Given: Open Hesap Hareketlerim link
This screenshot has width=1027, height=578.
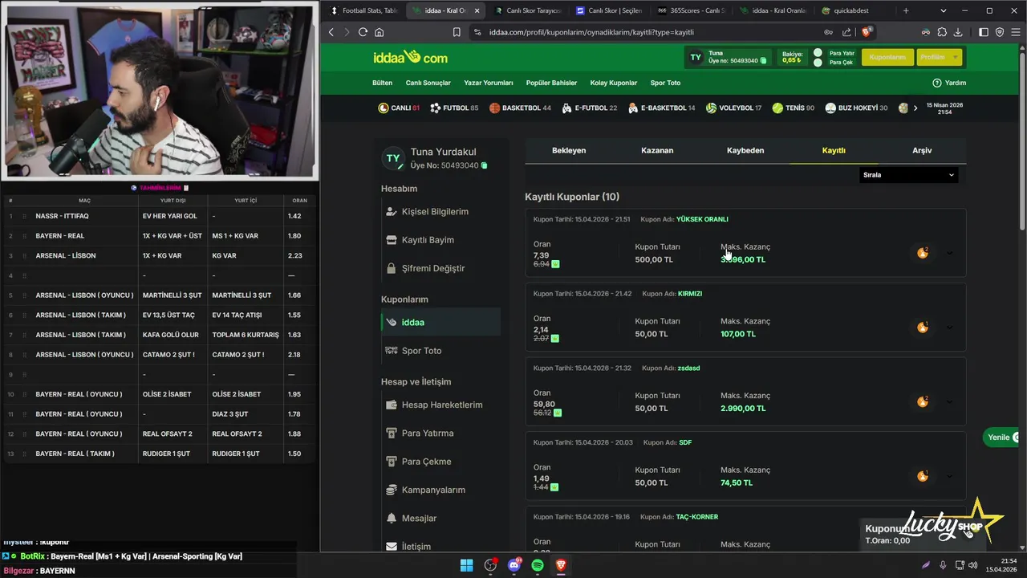Looking at the screenshot, I should pos(442,405).
